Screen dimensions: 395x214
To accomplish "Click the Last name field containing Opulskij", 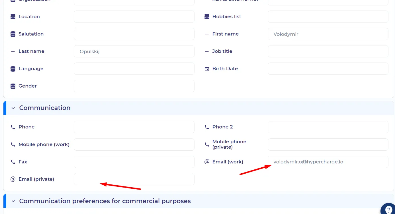I will 134,51.
